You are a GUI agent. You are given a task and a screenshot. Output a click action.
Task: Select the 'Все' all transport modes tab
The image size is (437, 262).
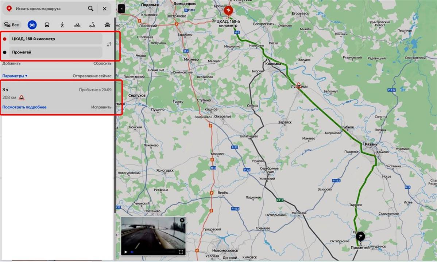tap(11, 25)
